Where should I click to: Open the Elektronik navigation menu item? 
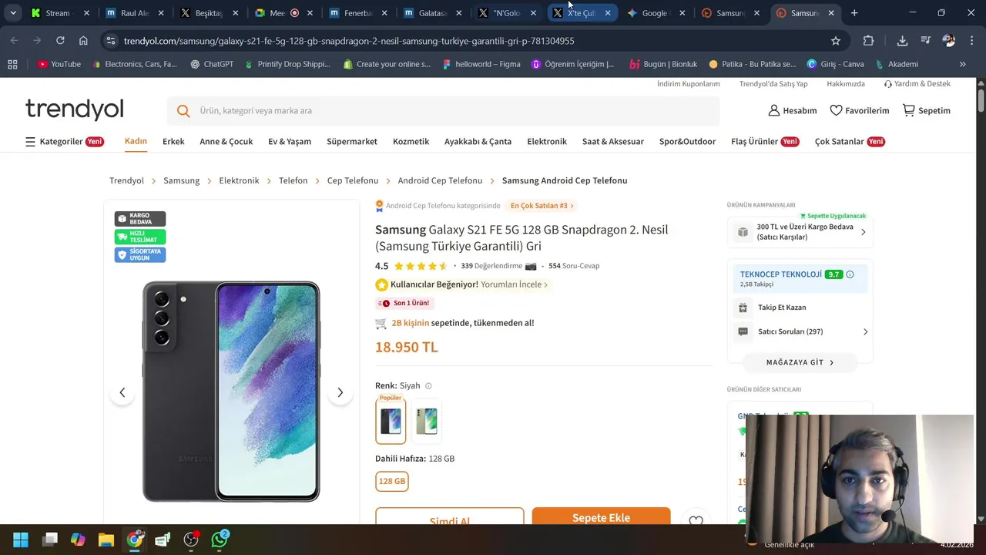tap(547, 142)
